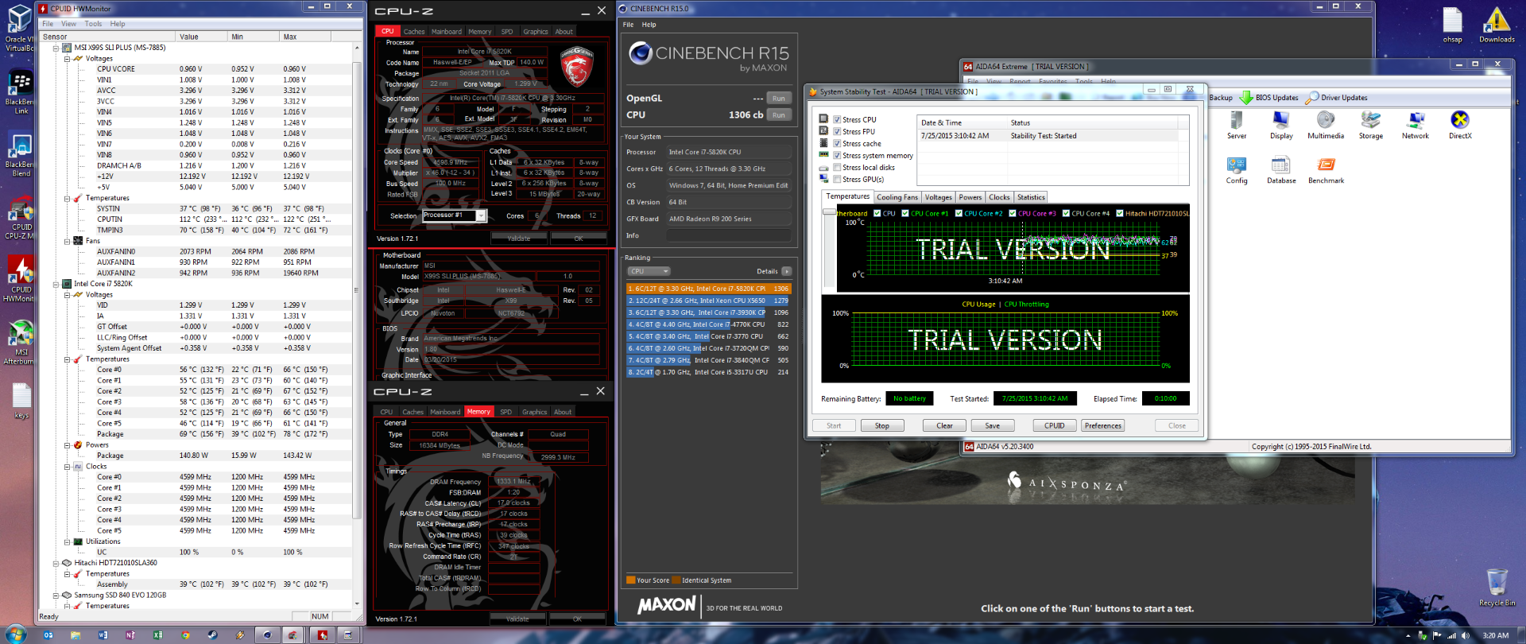Switch to Cooling Fans tab

(x=897, y=197)
